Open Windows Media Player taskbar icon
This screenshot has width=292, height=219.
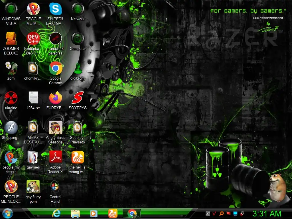(94, 214)
